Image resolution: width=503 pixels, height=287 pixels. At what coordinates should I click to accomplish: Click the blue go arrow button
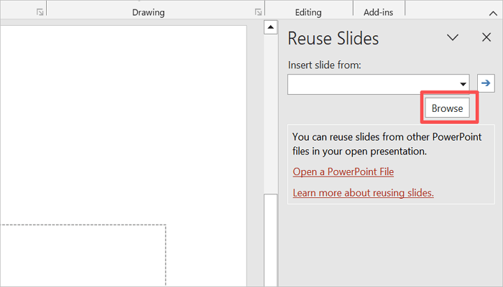(486, 83)
